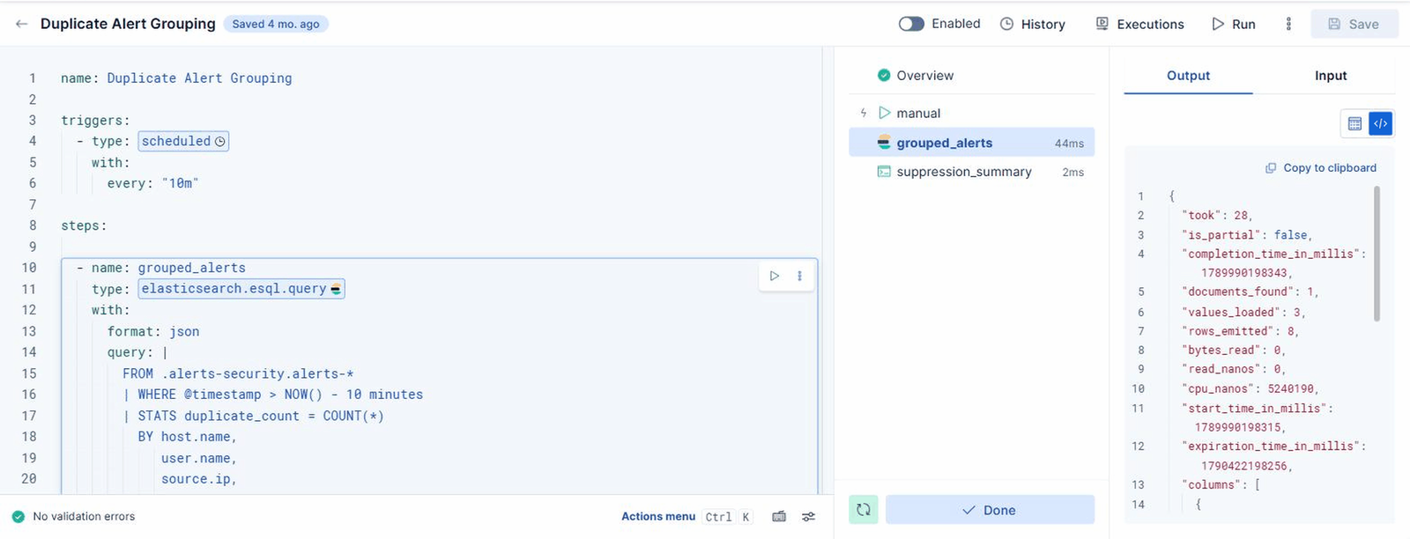The width and height of the screenshot is (1410, 539).
Task: Click the "is_partial": false output line
Action: 1247,235
